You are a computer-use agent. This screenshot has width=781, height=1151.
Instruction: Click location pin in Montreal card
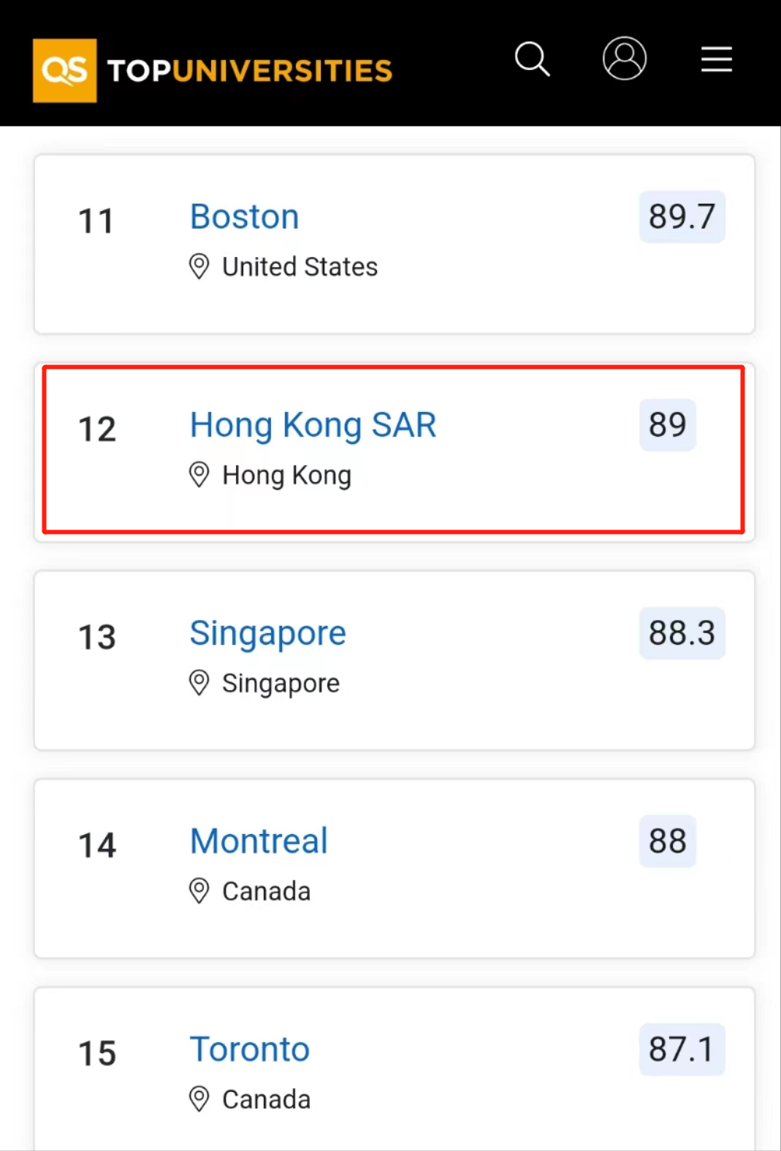(199, 891)
